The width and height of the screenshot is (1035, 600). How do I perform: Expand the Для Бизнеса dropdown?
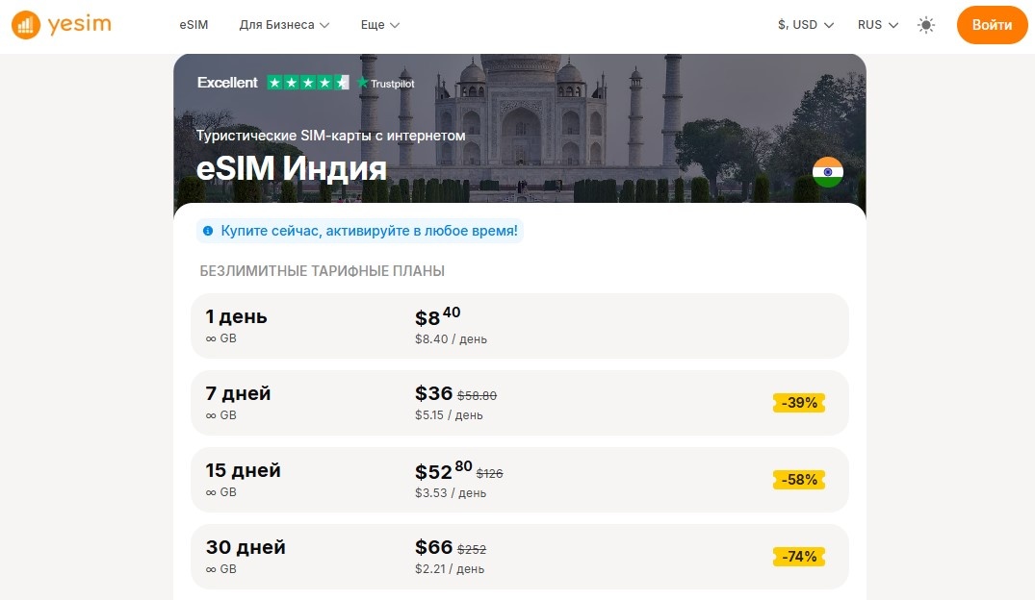point(284,25)
